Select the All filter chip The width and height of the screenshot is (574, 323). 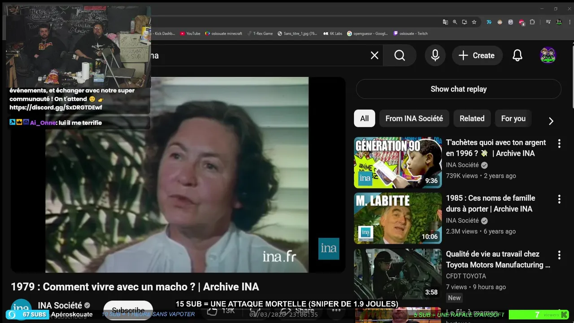point(364,118)
